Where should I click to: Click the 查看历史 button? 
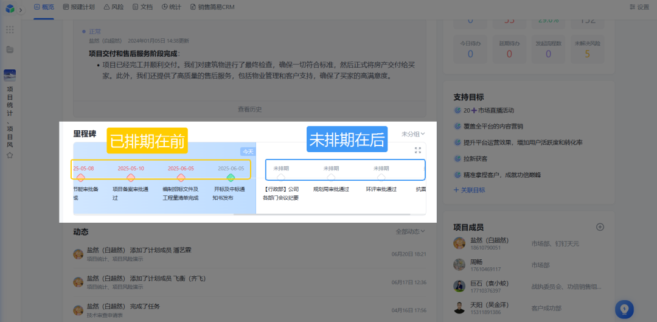click(x=249, y=109)
